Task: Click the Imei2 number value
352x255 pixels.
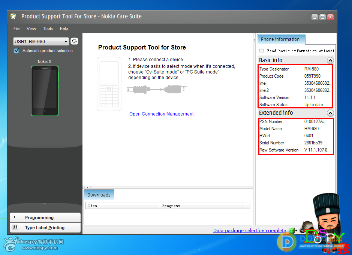Action: 318,90
